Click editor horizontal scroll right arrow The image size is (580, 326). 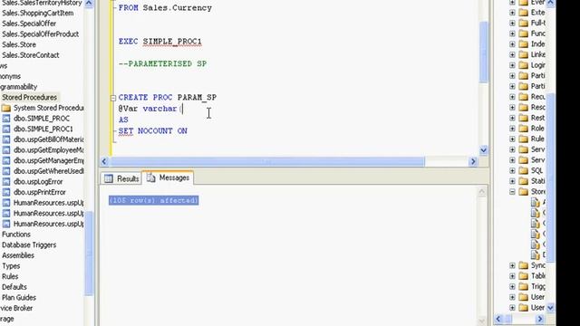click(x=473, y=161)
